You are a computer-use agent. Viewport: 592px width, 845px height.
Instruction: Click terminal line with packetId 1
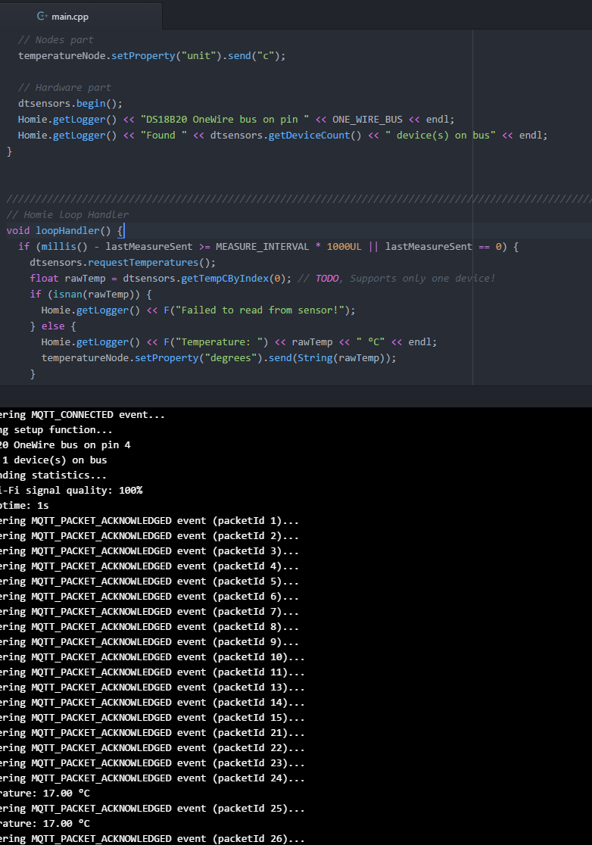click(x=149, y=521)
